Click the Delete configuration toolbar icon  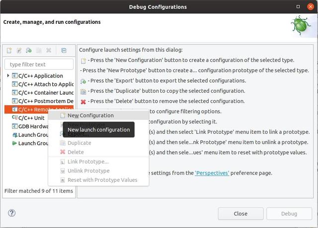(x=49, y=50)
